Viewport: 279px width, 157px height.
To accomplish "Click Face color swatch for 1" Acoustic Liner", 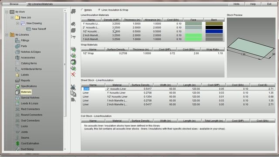I will [x=194, y=24].
